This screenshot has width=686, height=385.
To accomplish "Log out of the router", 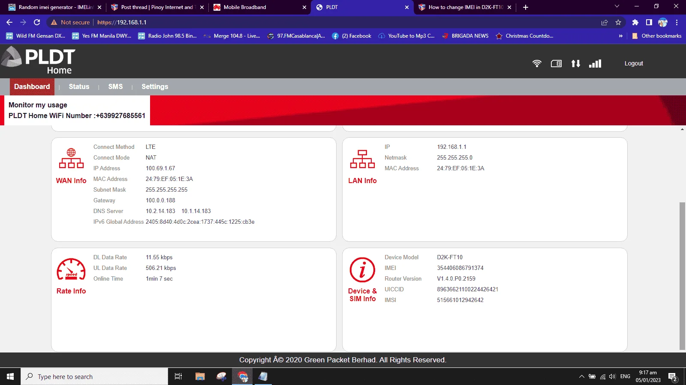I will [634, 63].
